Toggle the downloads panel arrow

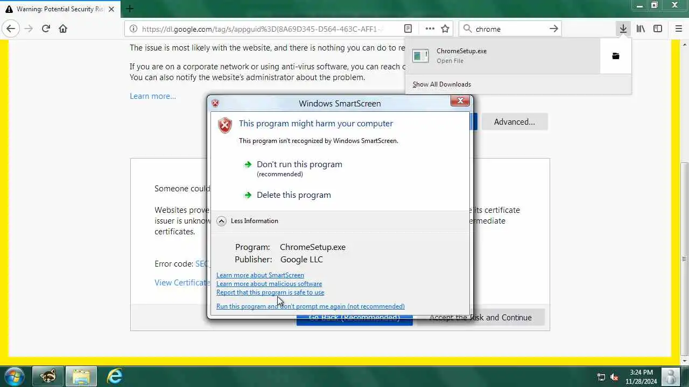click(x=623, y=29)
